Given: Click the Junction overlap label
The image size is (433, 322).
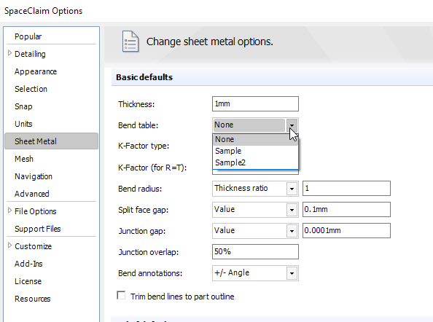Looking at the screenshot, I should (149, 252).
